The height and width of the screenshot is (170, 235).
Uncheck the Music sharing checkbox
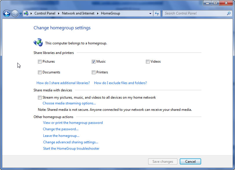coord(93,62)
